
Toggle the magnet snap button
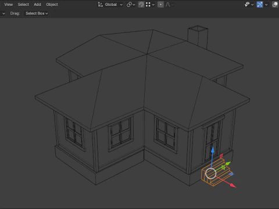pyautogui.click(x=141, y=5)
